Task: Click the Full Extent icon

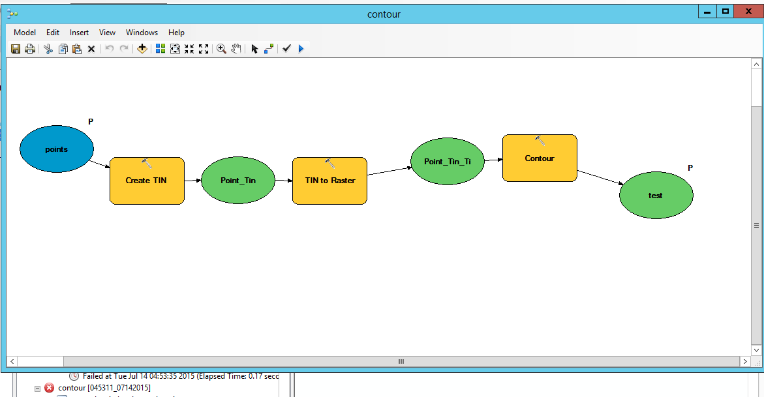Action: tap(175, 49)
